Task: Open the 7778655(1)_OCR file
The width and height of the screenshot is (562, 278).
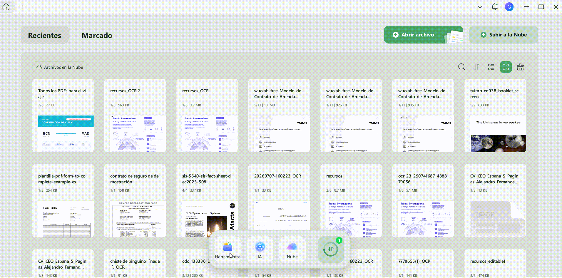Action: [x=423, y=264]
